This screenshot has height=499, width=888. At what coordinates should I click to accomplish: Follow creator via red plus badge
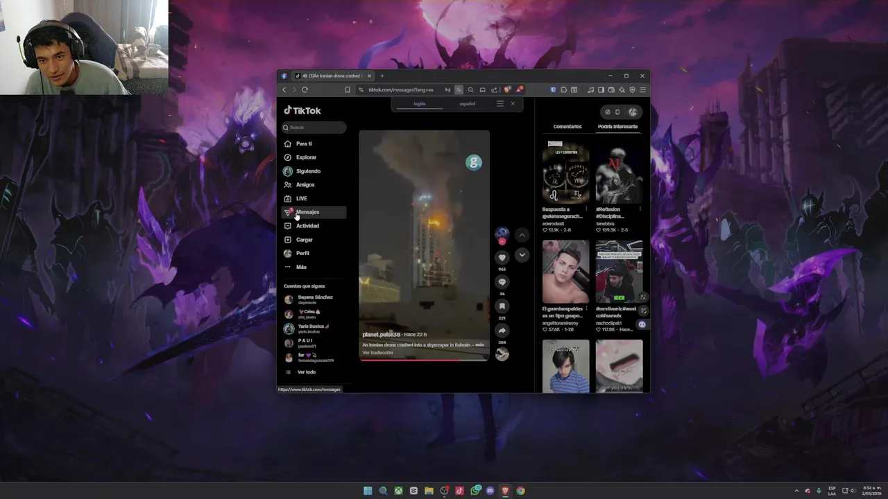502,242
